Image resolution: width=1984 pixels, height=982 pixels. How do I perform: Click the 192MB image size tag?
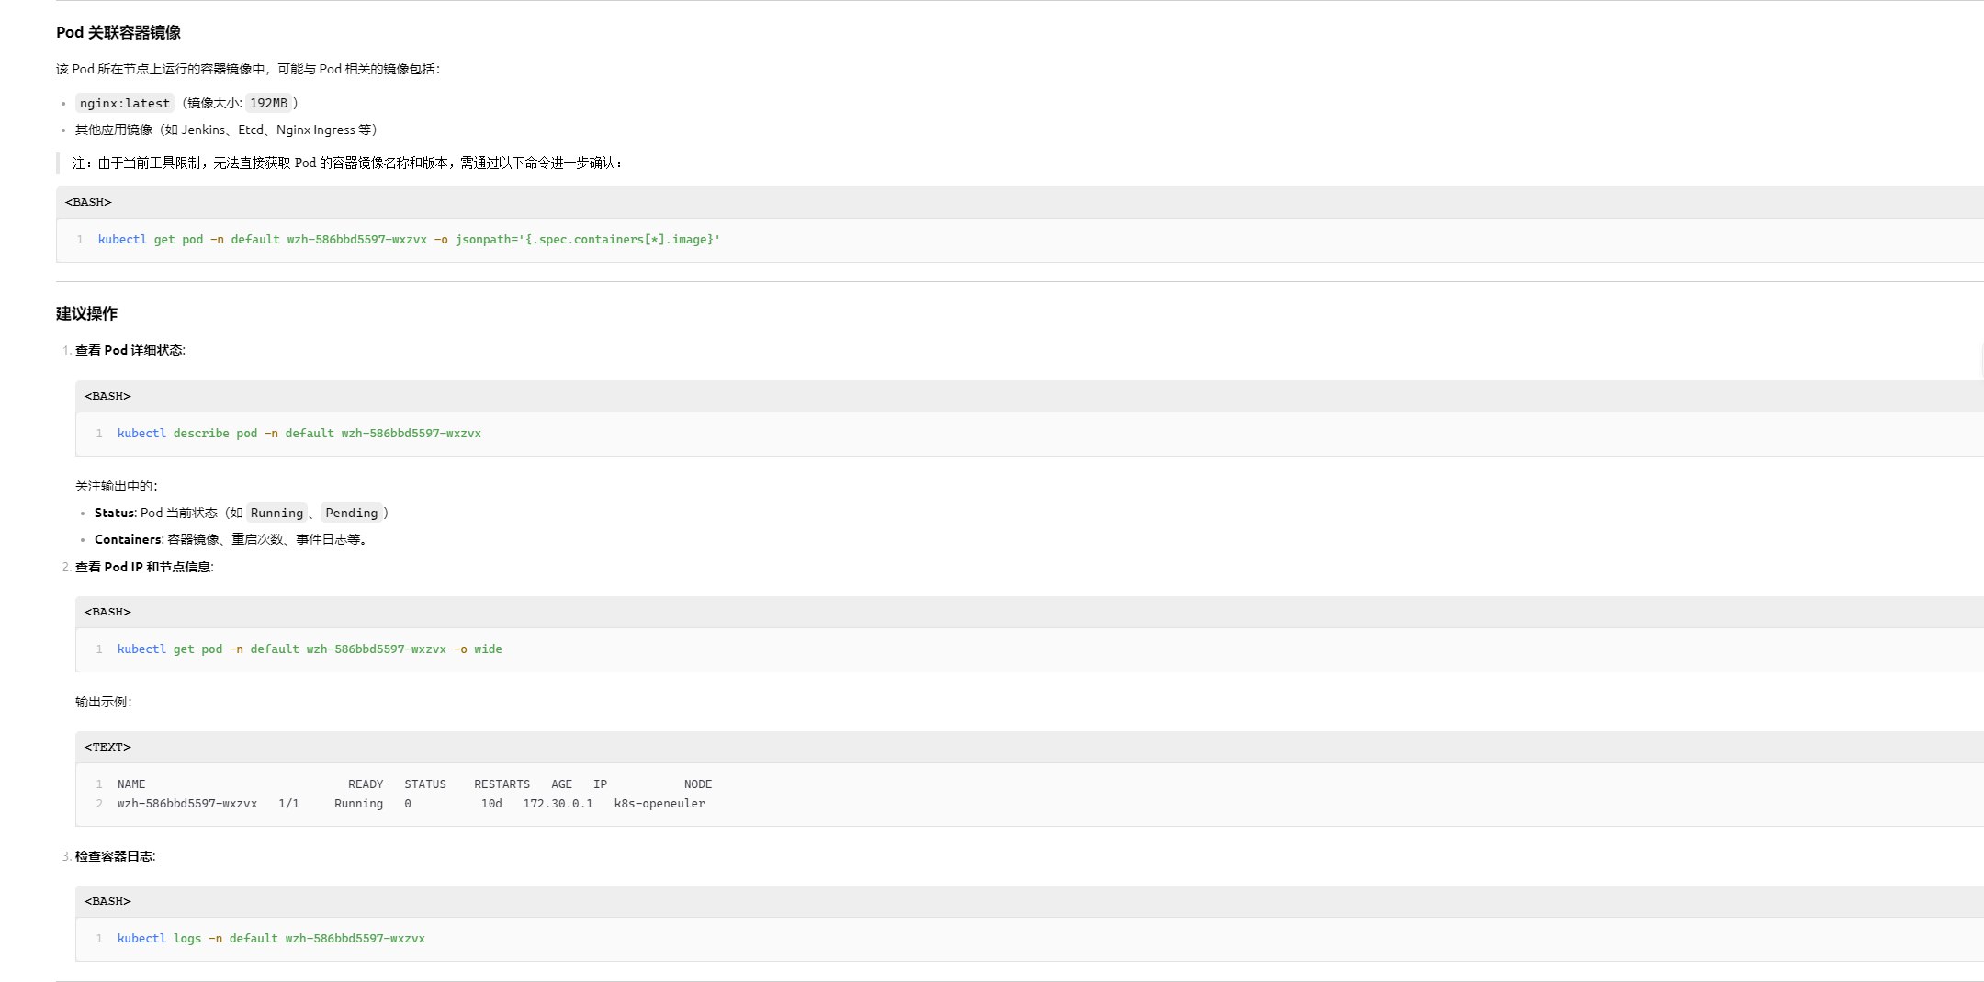coord(268,104)
